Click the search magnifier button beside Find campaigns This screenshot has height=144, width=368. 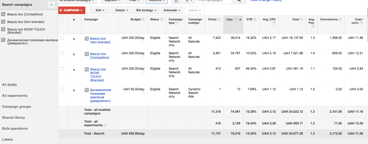[239, 1]
